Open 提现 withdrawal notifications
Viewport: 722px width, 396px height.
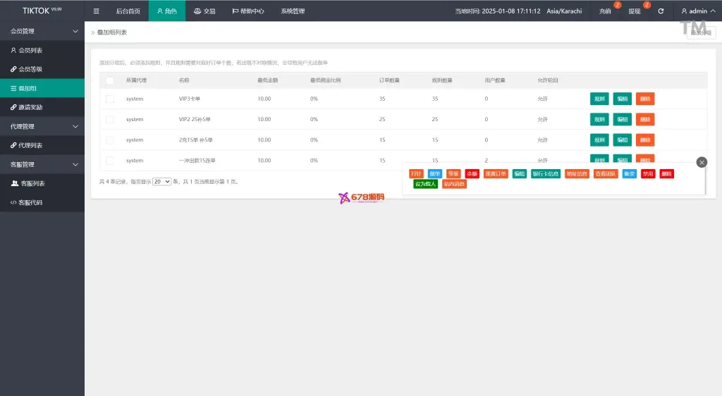click(635, 11)
